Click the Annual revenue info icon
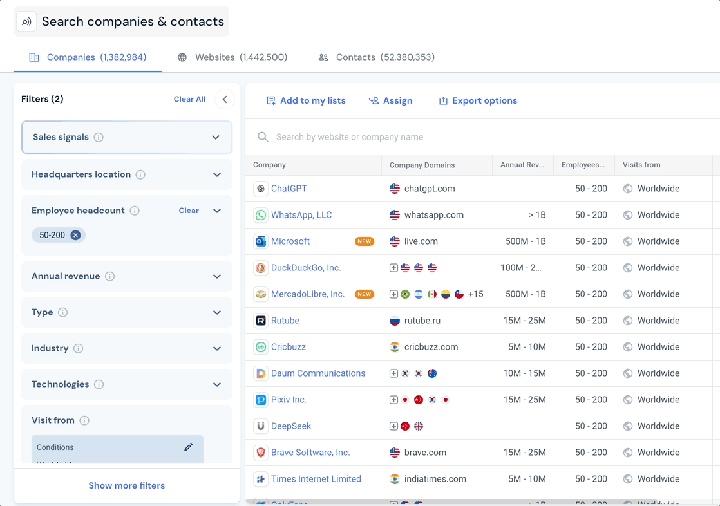 pos(109,276)
